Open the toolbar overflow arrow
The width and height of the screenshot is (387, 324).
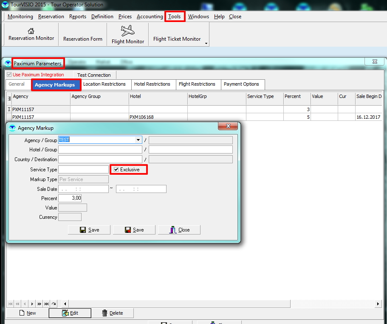pyautogui.click(x=206, y=43)
